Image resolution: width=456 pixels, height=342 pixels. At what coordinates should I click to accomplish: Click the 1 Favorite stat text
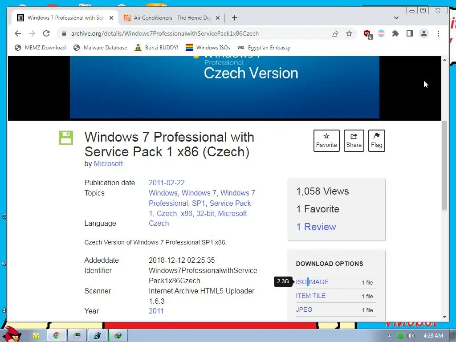pos(318,209)
